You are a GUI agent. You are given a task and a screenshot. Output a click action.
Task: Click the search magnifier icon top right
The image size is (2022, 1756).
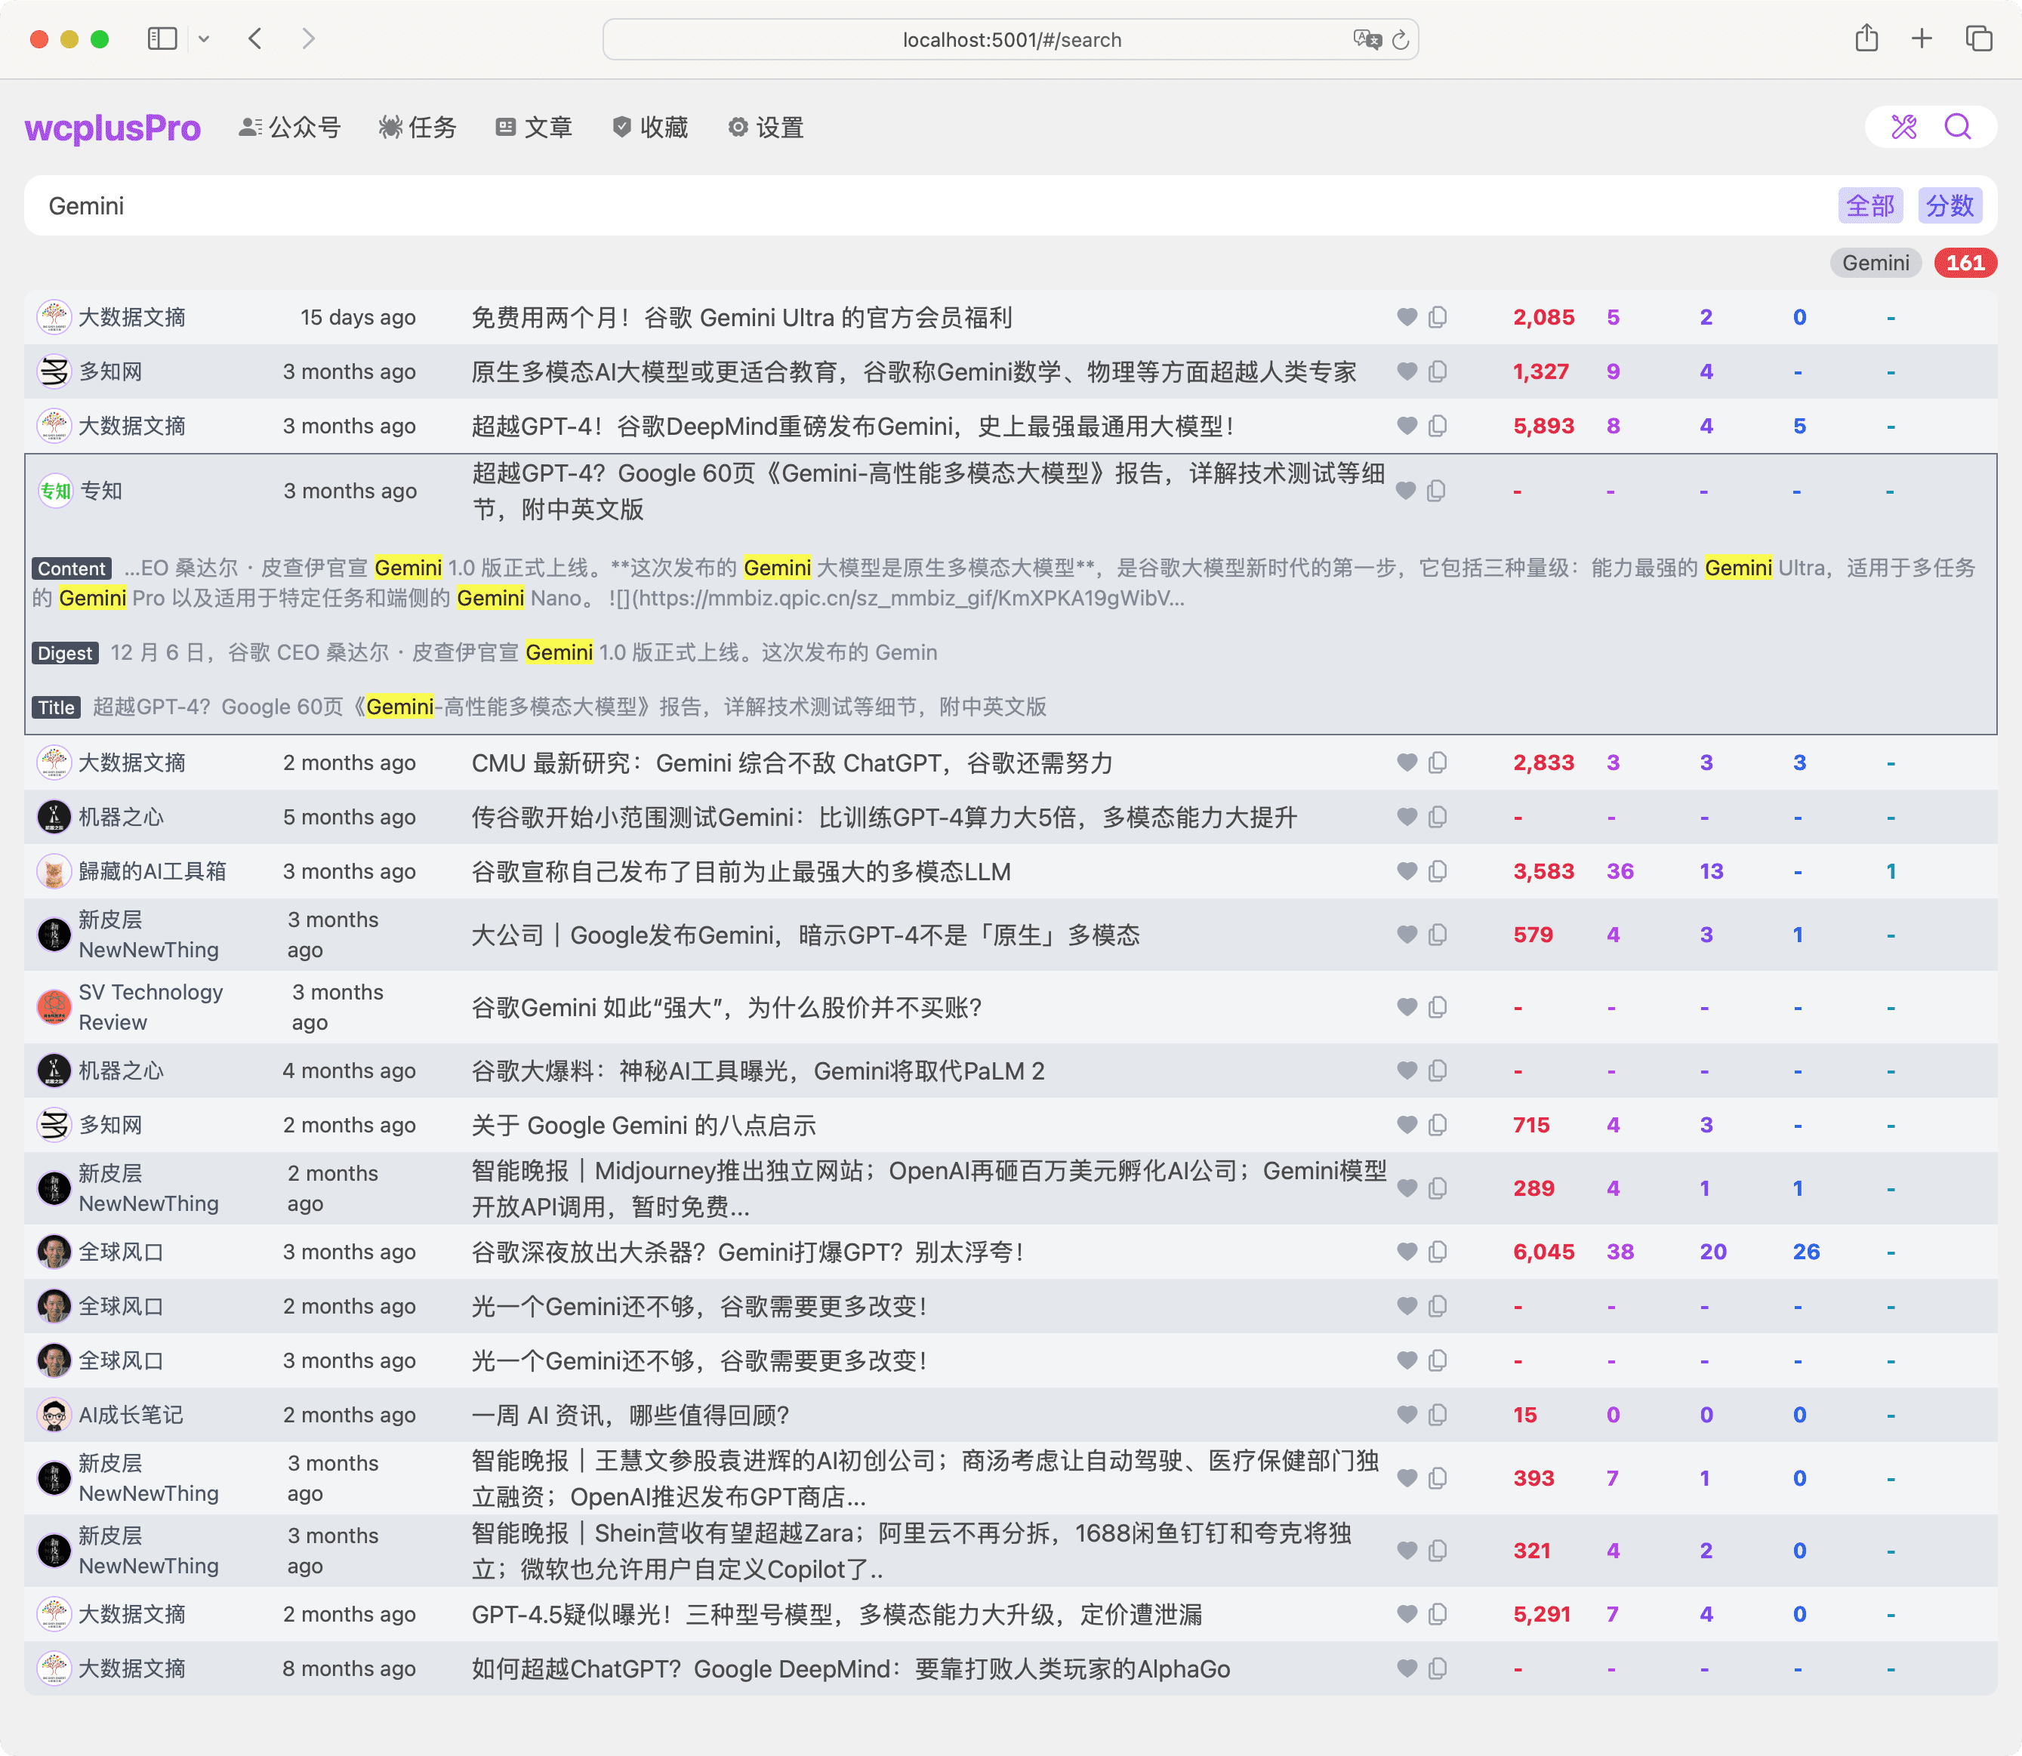point(1957,126)
